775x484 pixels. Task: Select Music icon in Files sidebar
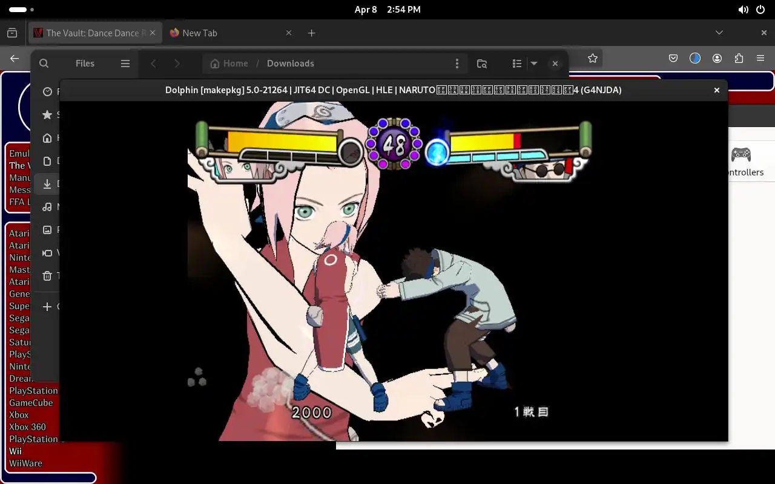[x=47, y=207]
